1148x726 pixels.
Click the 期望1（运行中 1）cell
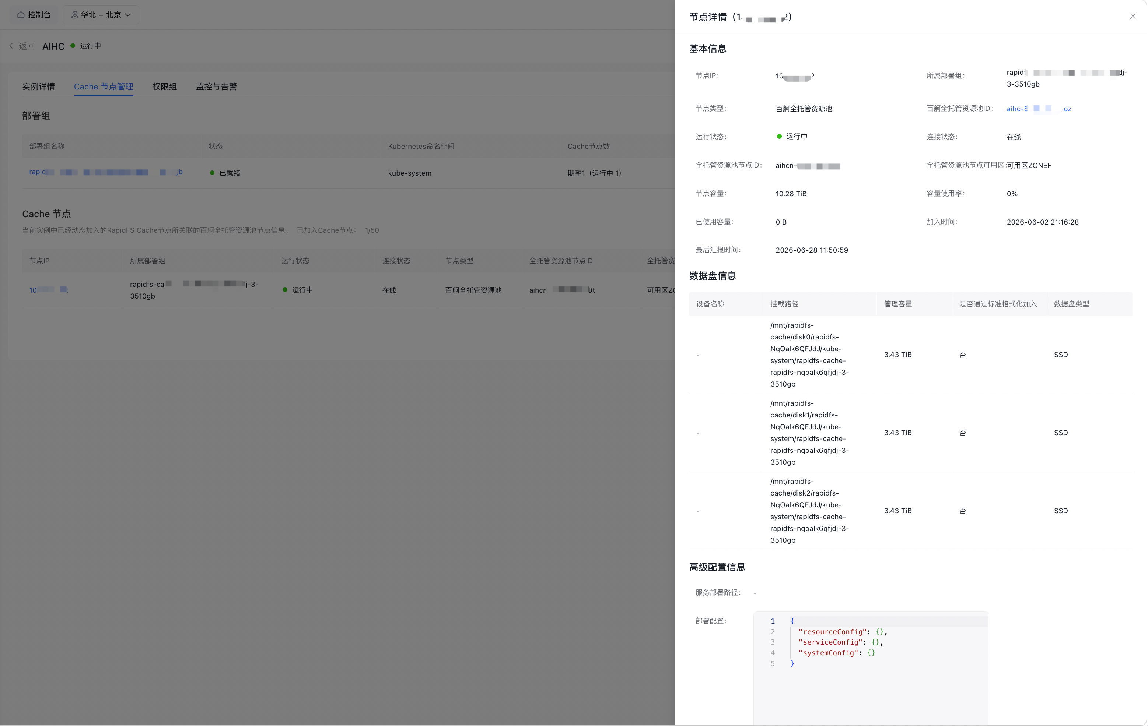[x=594, y=173]
